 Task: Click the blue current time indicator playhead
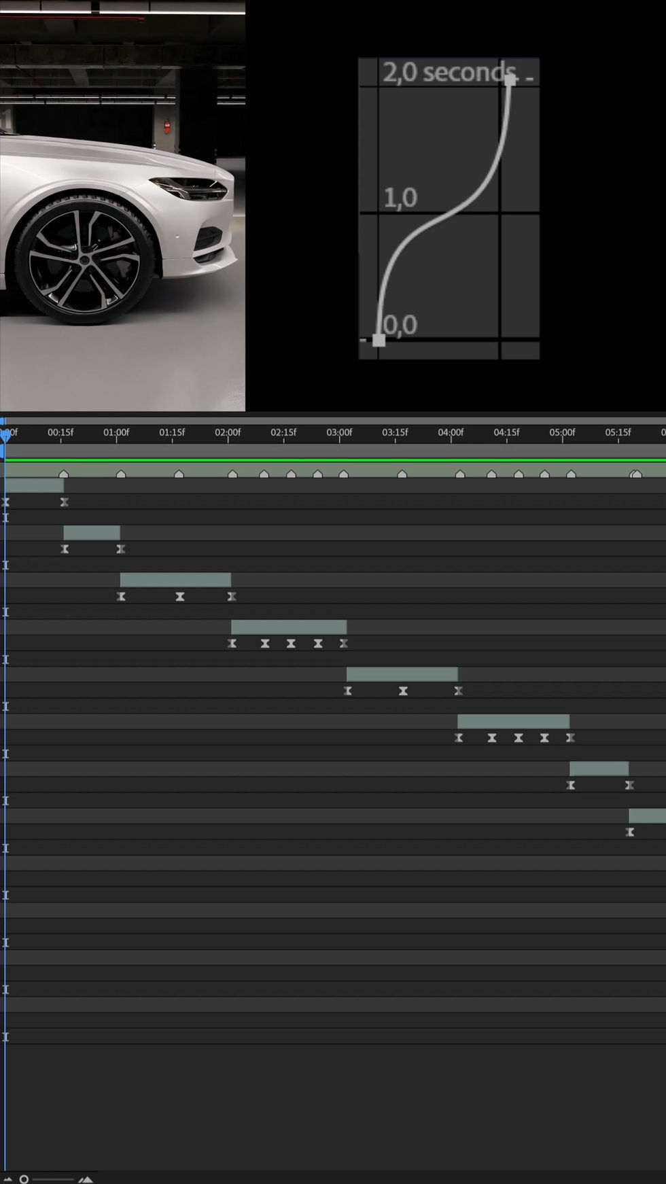(x=5, y=435)
